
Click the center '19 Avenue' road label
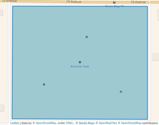[74, 2]
